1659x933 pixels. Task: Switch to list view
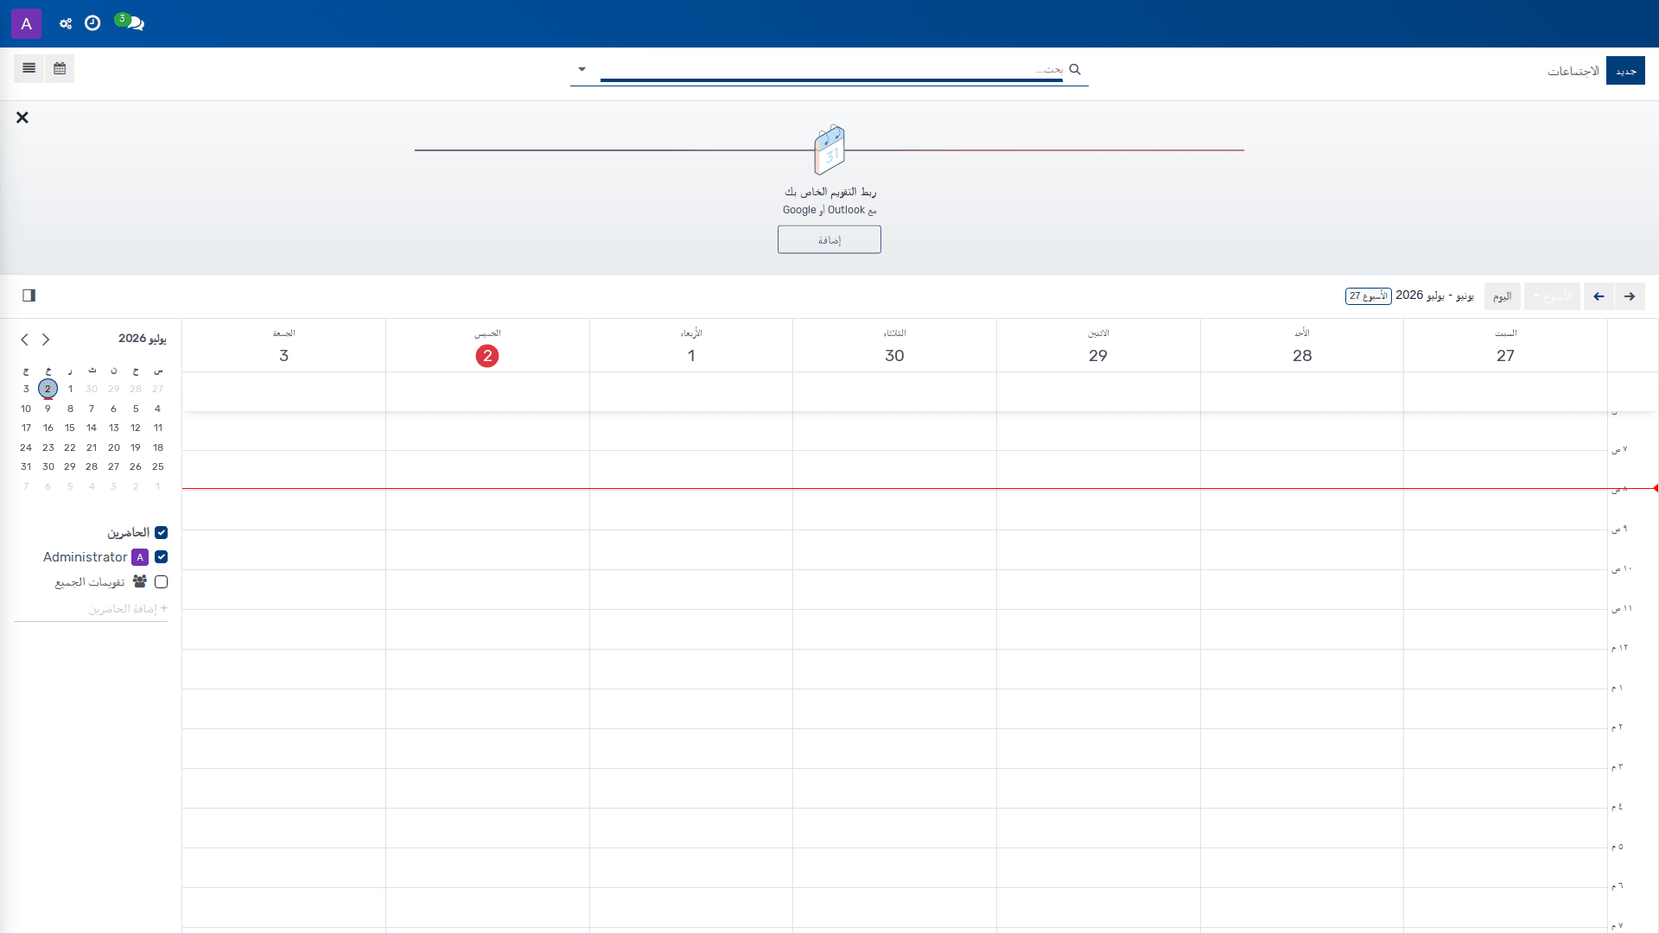[29, 68]
